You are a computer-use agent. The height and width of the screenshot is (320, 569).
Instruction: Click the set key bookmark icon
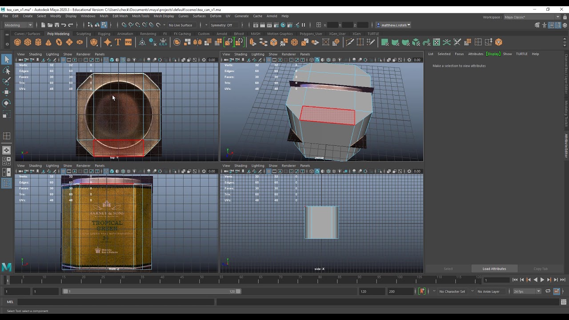coord(422,292)
